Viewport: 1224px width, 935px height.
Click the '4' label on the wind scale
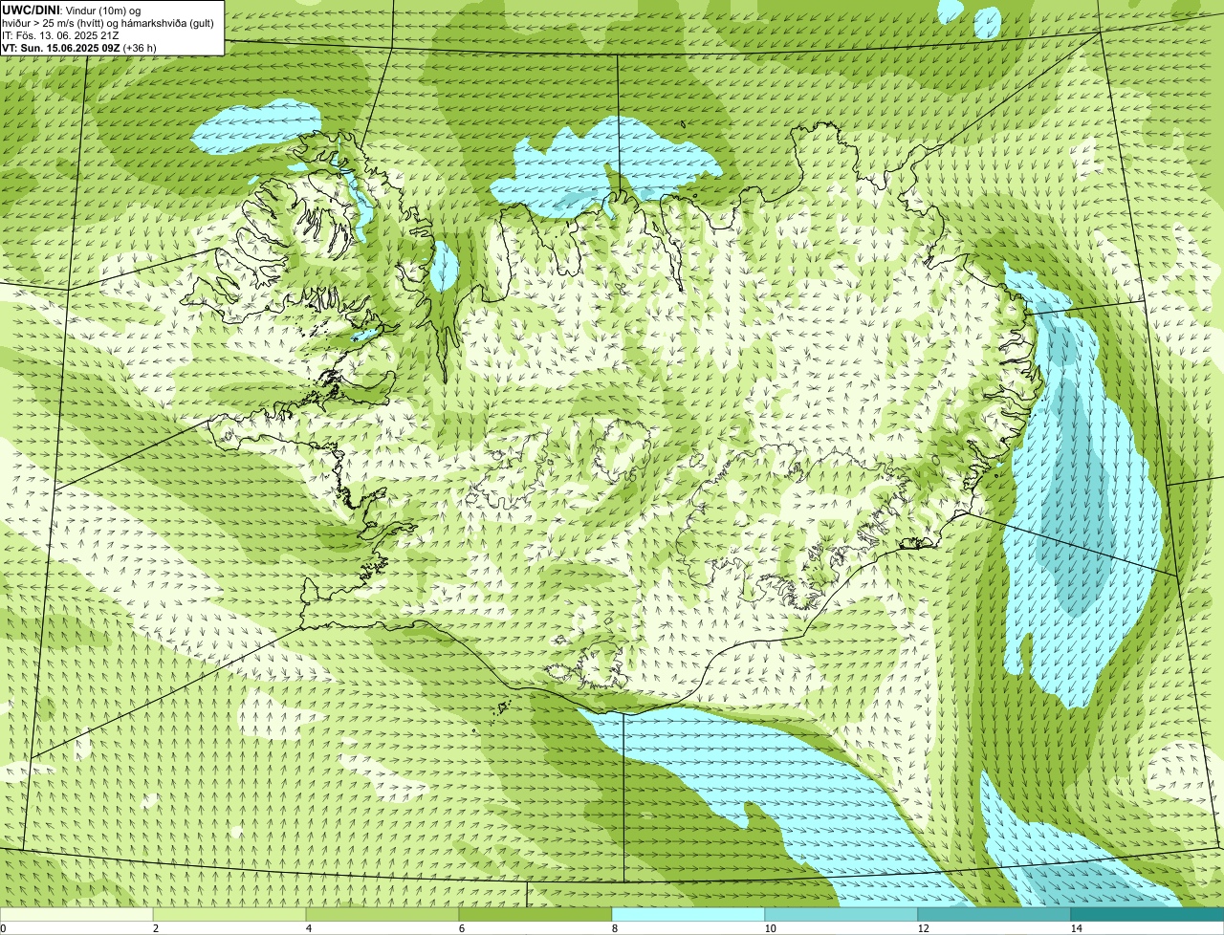click(308, 928)
